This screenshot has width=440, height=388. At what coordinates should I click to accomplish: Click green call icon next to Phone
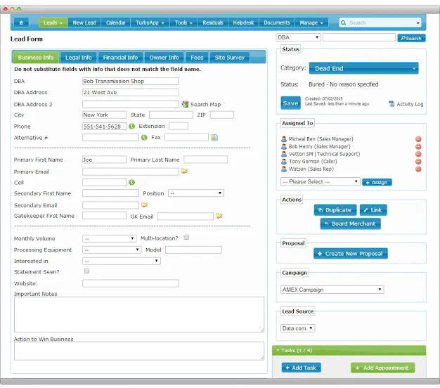[131, 127]
